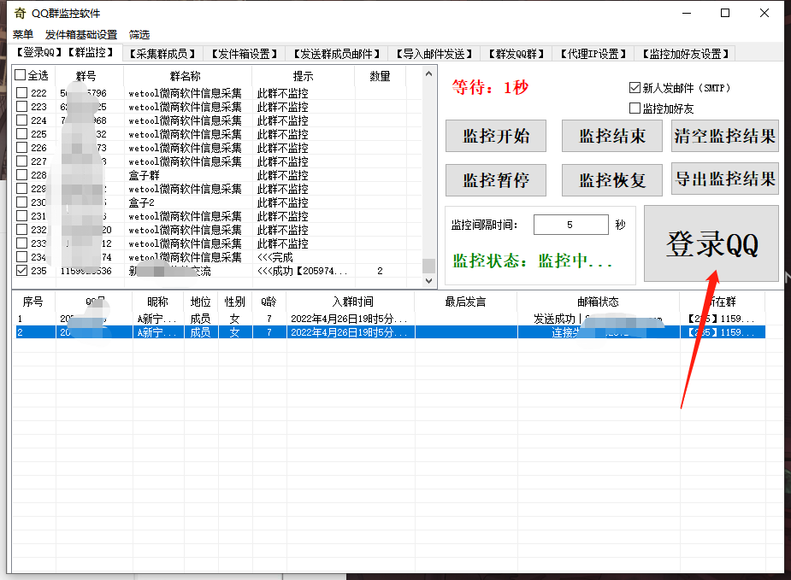791x580 pixels.
Task: Sort by the 群名称 column header
Action: 186,75
